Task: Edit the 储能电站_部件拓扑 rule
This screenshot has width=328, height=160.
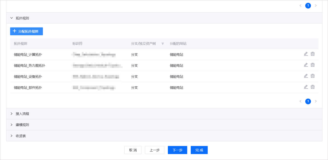Action: pos(306,87)
